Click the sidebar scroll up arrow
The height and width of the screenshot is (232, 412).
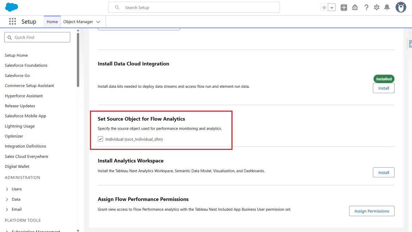click(x=78, y=31)
